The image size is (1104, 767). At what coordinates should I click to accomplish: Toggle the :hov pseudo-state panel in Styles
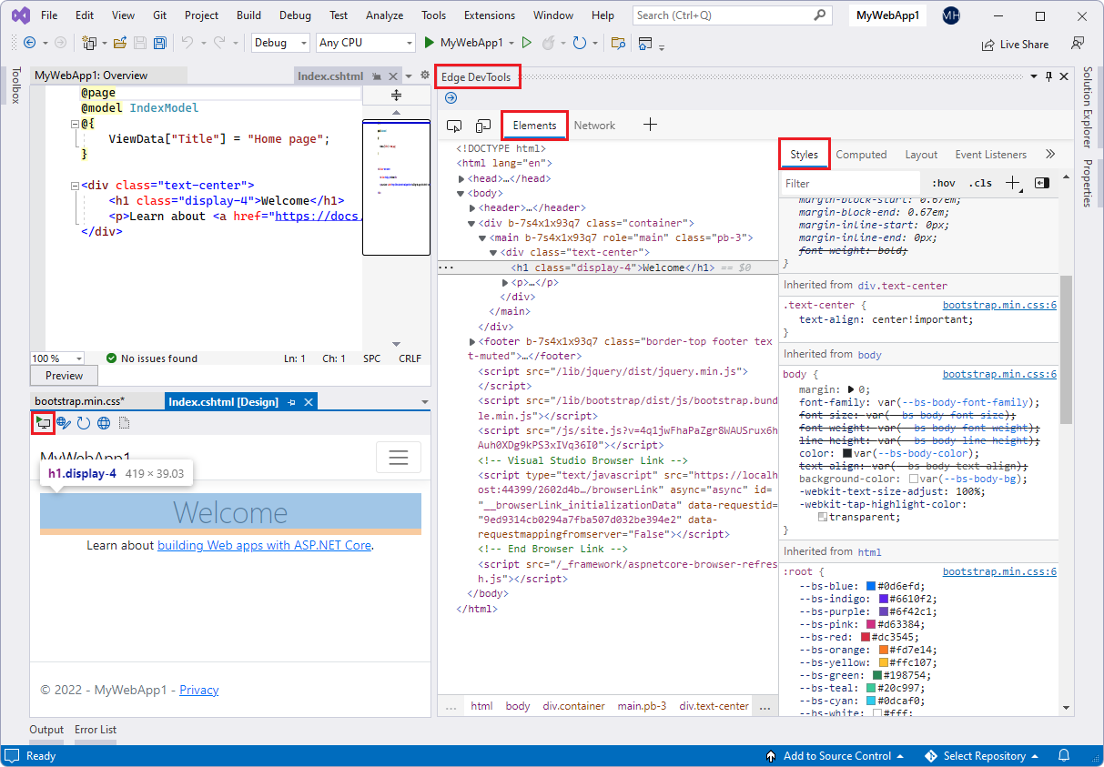tap(943, 182)
